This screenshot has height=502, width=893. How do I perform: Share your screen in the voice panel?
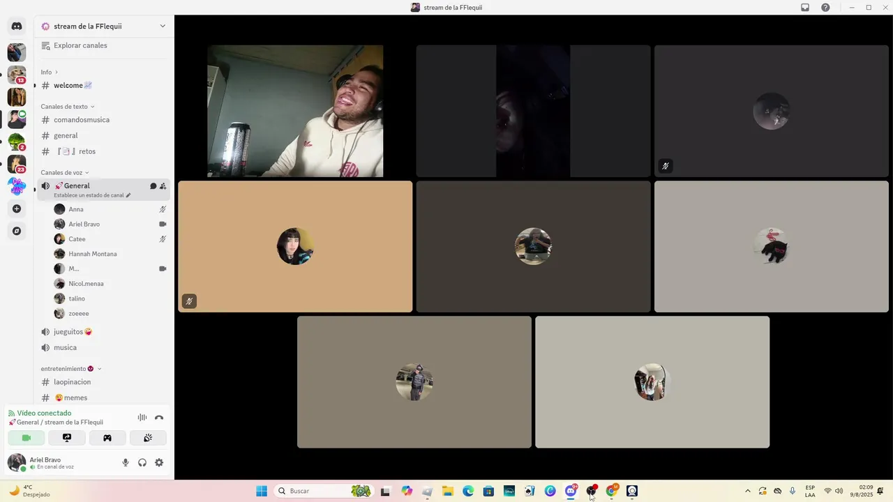(x=67, y=438)
